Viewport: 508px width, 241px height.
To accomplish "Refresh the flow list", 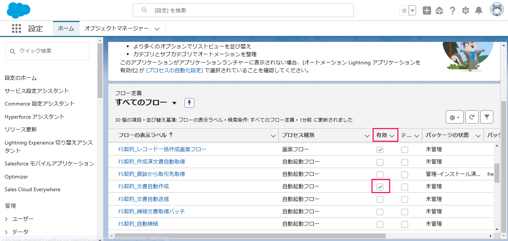I will tap(472, 117).
